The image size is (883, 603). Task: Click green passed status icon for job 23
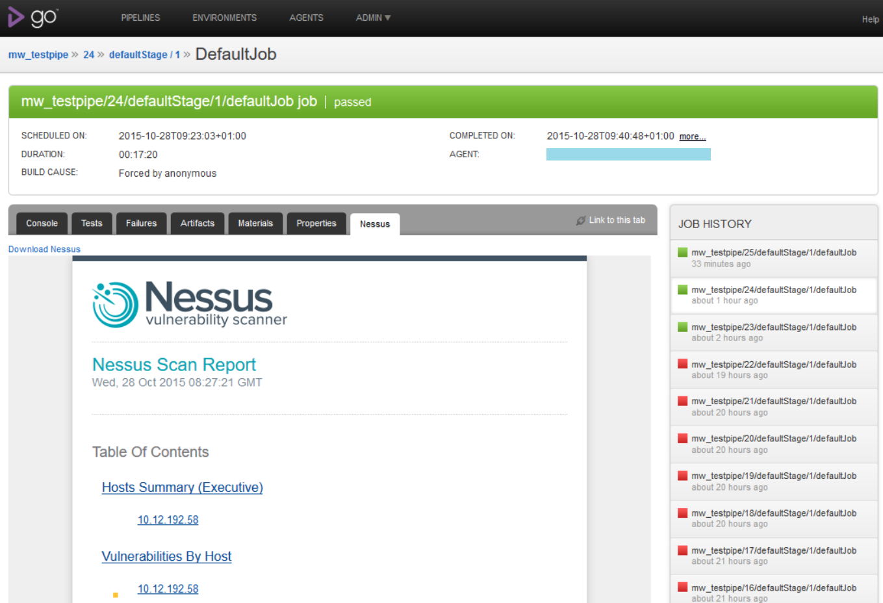(x=682, y=327)
